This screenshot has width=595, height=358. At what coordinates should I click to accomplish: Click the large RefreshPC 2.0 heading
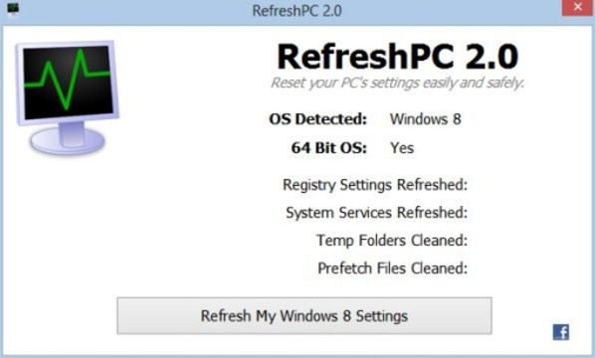coord(398,57)
